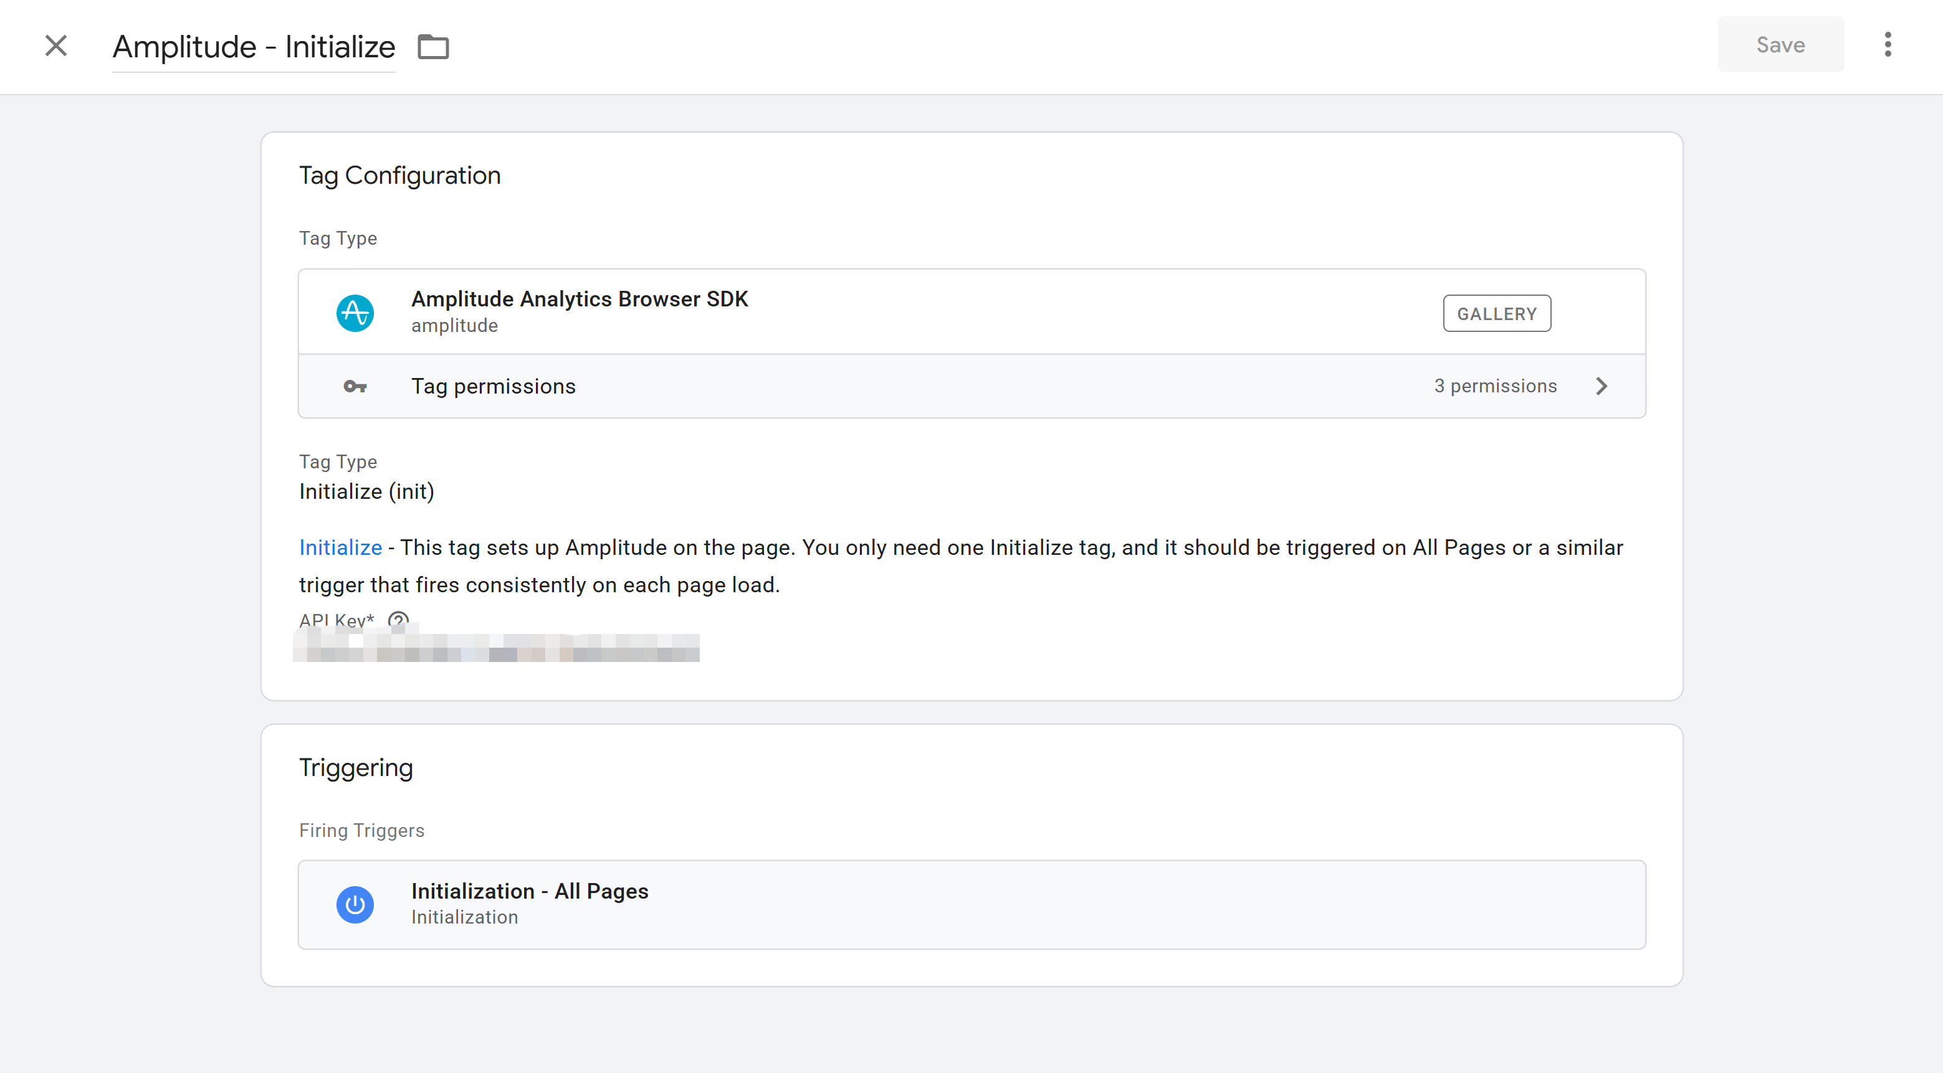Click the Initialize (init) tag type value

[366, 491]
